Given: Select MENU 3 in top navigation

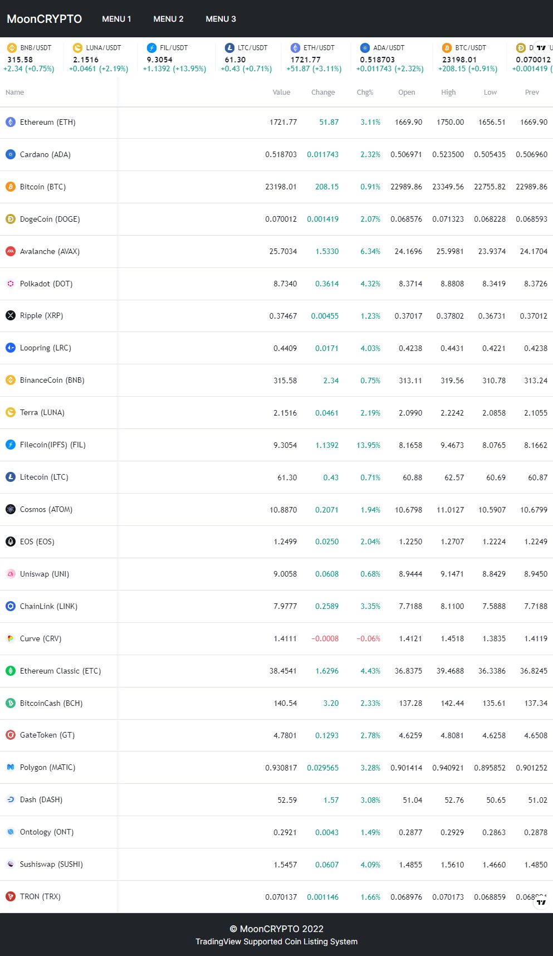Looking at the screenshot, I should point(221,19).
